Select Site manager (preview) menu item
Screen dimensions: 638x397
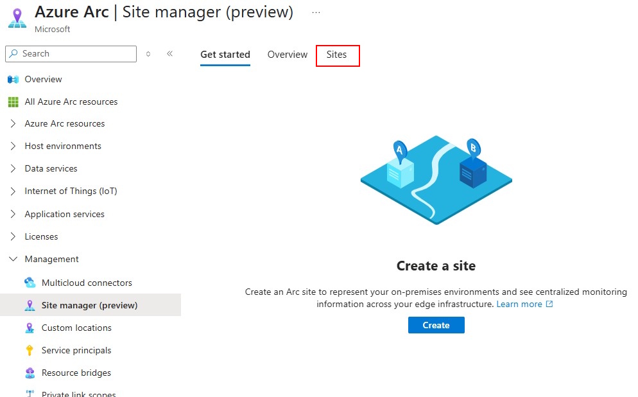(x=91, y=305)
